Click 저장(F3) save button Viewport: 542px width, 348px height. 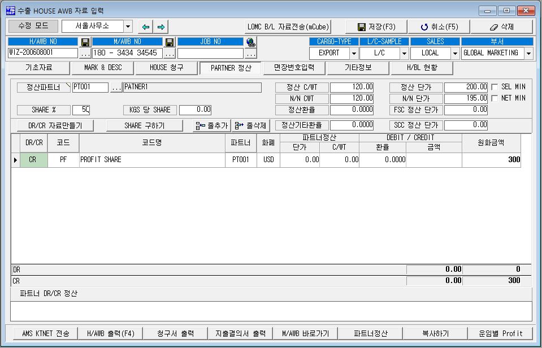click(x=376, y=27)
